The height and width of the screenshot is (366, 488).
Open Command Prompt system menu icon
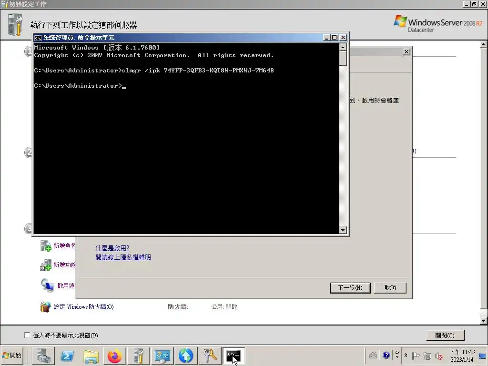(x=38, y=38)
